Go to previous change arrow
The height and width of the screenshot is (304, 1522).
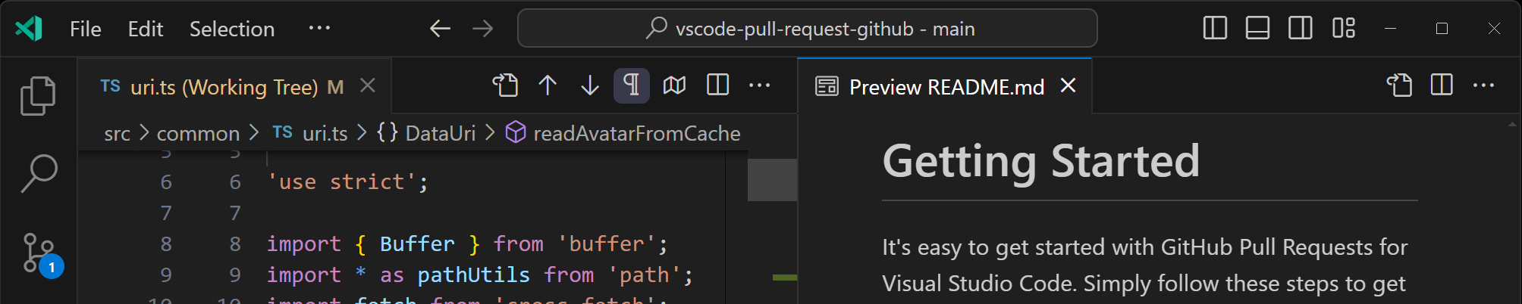click(x=548, y=85)
